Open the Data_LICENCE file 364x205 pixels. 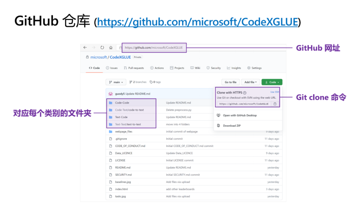pos(124,153)
